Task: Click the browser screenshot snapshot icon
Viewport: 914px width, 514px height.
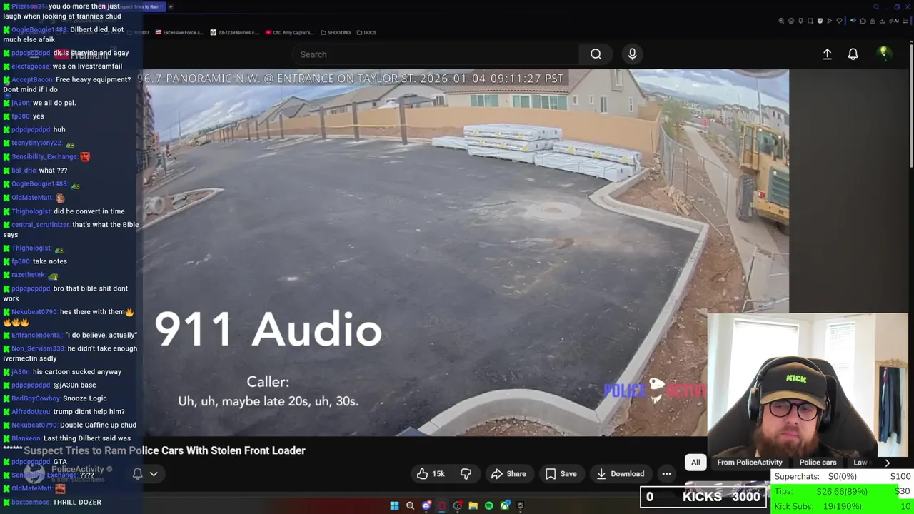Action: [x=810, y=21]
